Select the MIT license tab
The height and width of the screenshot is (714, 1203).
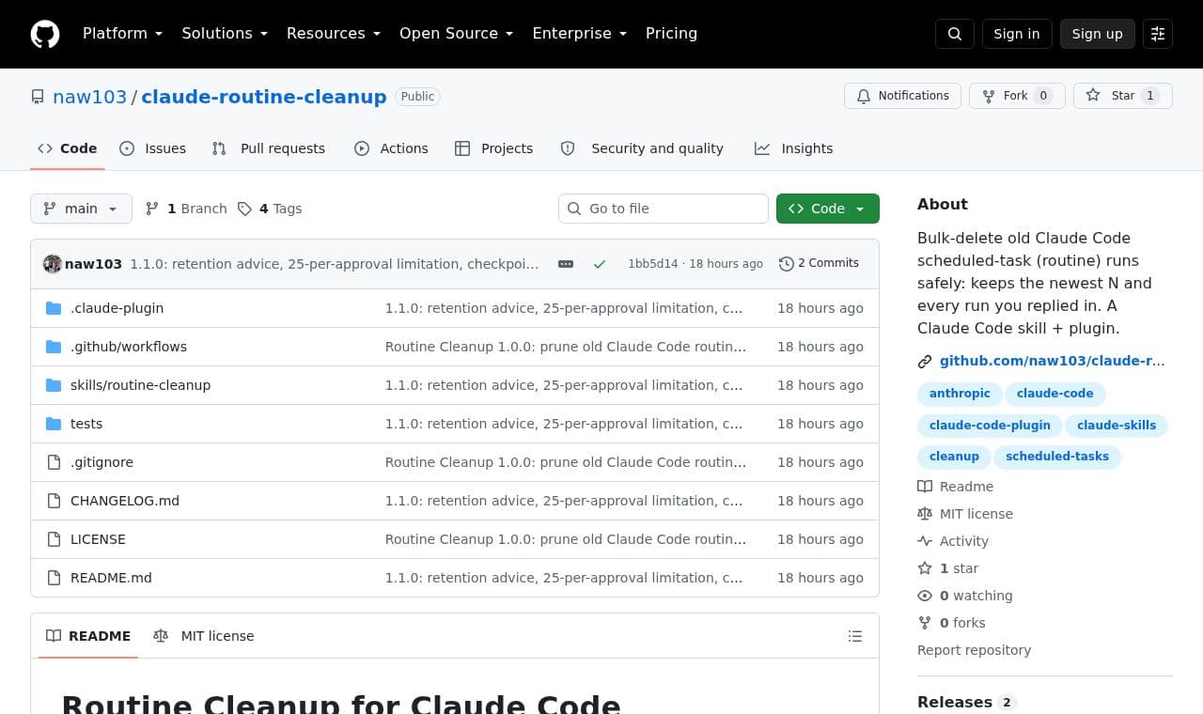point(204,636)
